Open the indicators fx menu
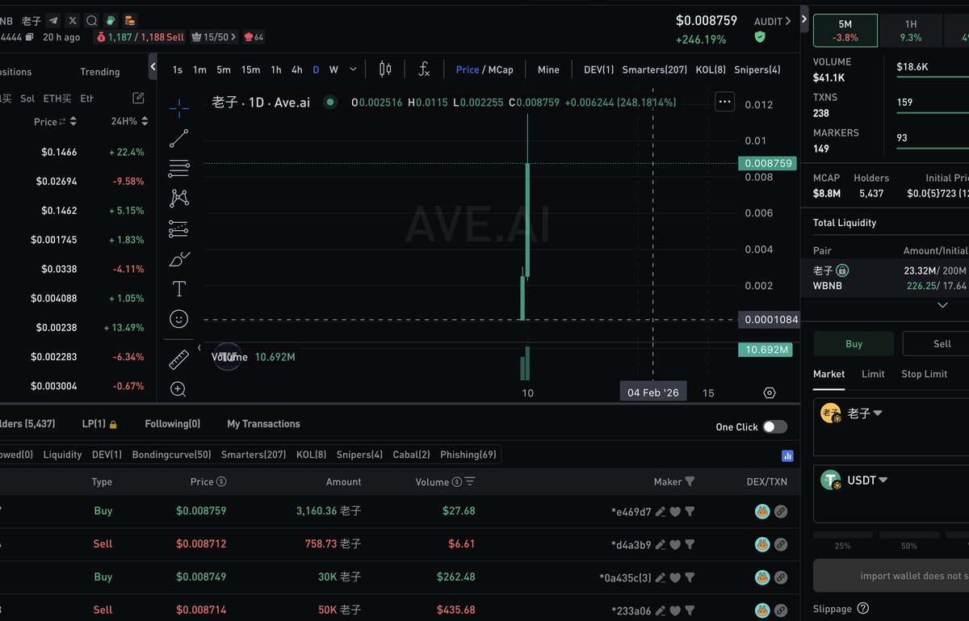This screenshot has width=969, height=621. [x=424, y=69]
